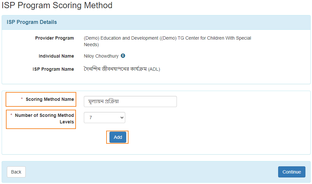The image size is (312, 184).
Task: Click the ISP Program Details panel header
Action: click(156, 22)
